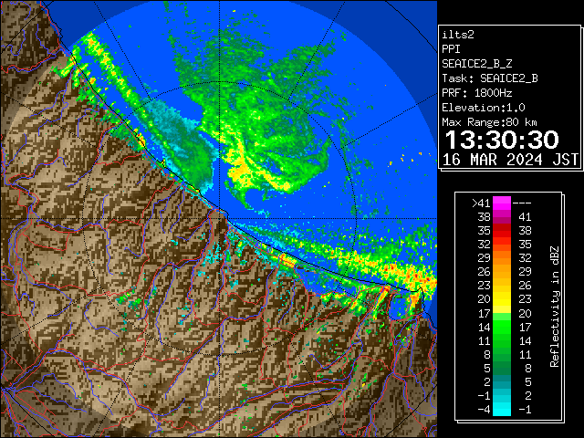Pick the red swatch for 35–38 dBZ
The width and height of the screenshot is (584, 438).
(x=501, y=231)
